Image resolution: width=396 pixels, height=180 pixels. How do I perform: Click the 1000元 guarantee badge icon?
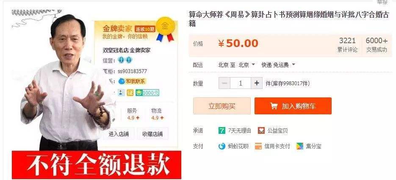click(147, 93)
